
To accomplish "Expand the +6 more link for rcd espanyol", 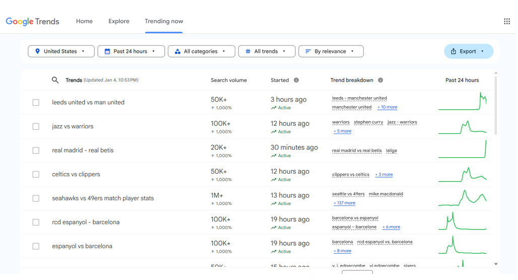I will 391,227.
